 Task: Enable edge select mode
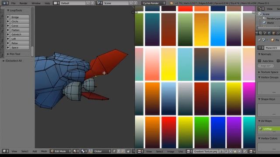coord(119,151)
